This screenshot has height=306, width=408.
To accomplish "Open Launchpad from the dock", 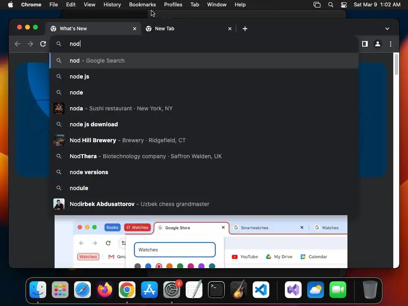I will (60, 290).
